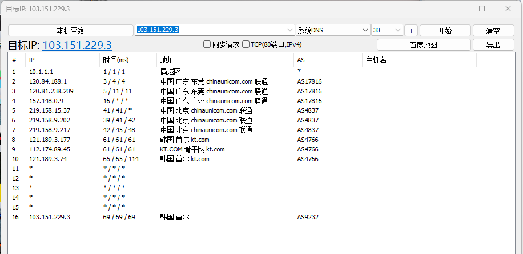
Task: Select the hop 11 row number
Action: (x=15, y=169)
